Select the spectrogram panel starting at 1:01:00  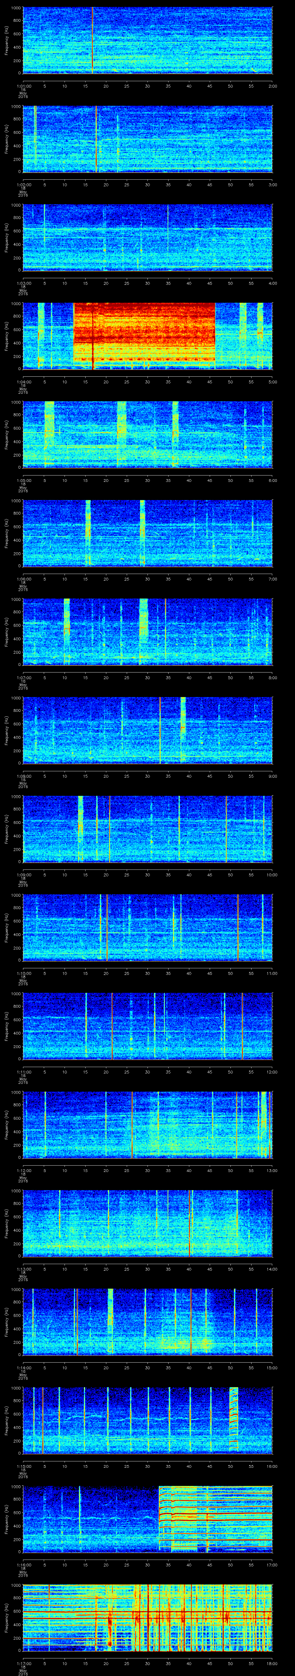coord(147,40)
